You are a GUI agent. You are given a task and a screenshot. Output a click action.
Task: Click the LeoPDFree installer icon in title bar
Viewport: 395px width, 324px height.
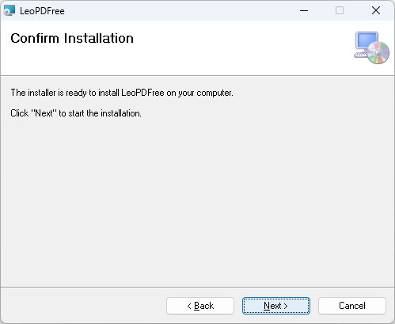point(9,10)
